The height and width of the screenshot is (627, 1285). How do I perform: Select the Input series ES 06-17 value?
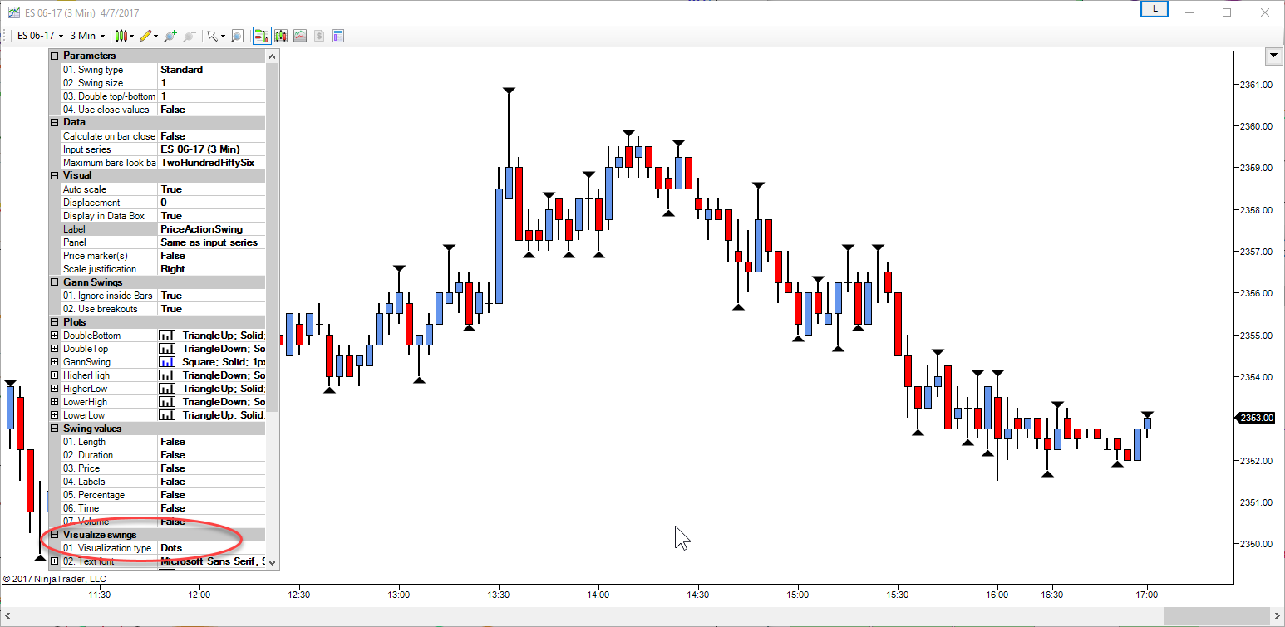pyautogui.click(x=212, y=149)
